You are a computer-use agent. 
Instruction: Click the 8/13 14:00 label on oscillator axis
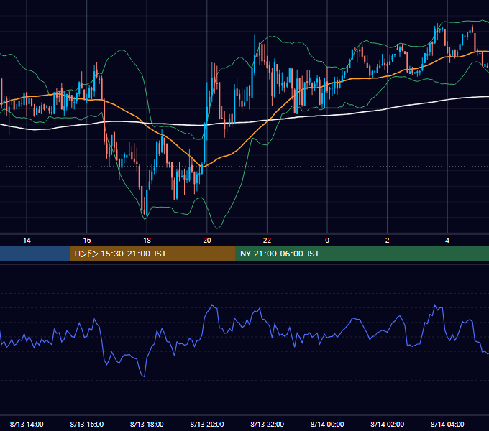[x=27, y=424]
